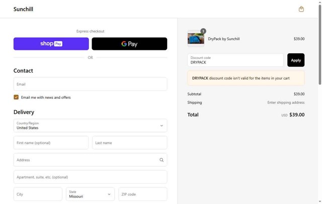
Task: Apply the DRYPACK discount code
Action: (x=296, y=60)
